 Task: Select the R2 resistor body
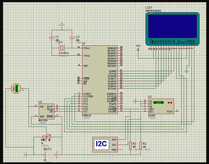[x=141, y=146]
